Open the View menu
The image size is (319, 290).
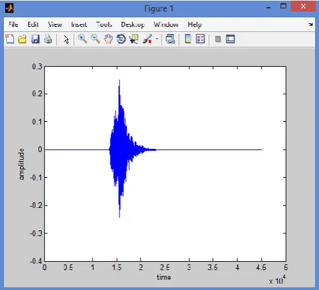coord(55,24)
